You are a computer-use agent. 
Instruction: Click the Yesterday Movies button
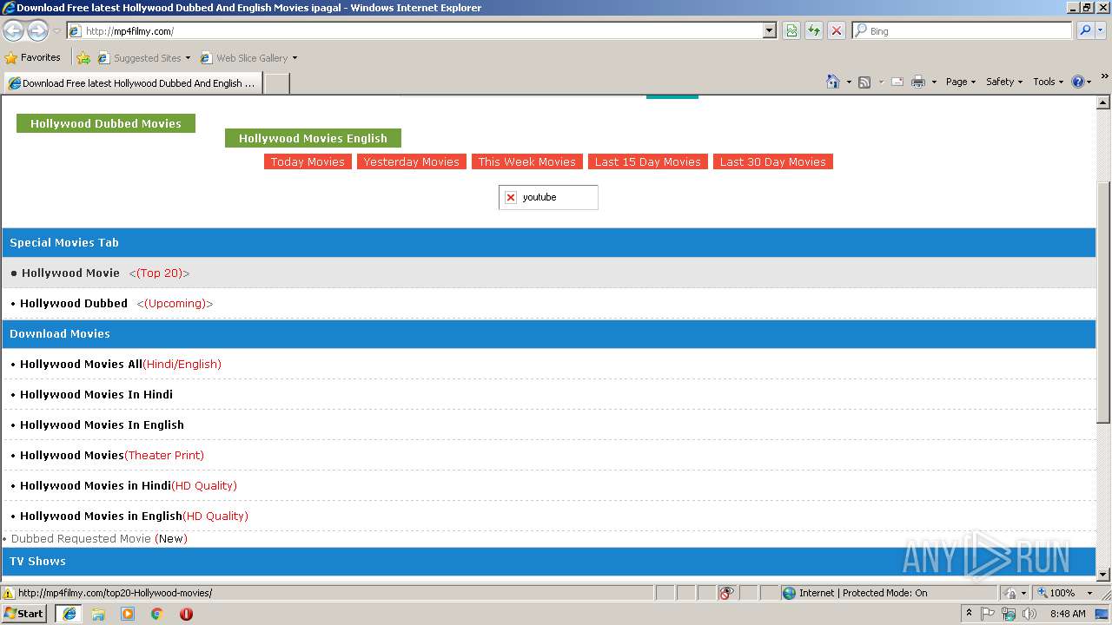[411, 161]
